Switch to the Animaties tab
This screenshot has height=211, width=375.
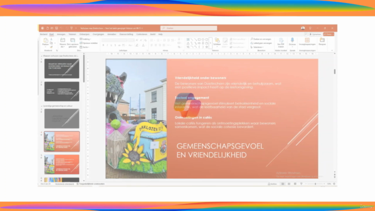[x=112, y=35]
